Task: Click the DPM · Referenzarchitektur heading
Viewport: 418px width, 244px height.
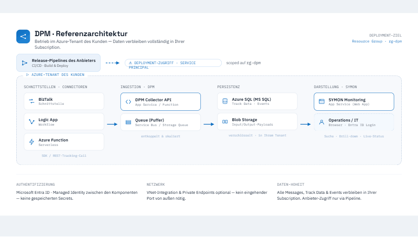Action: 81,33
